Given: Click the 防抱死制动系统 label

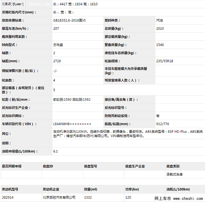Looking at the screenshot, I should (x=117, y=116).
